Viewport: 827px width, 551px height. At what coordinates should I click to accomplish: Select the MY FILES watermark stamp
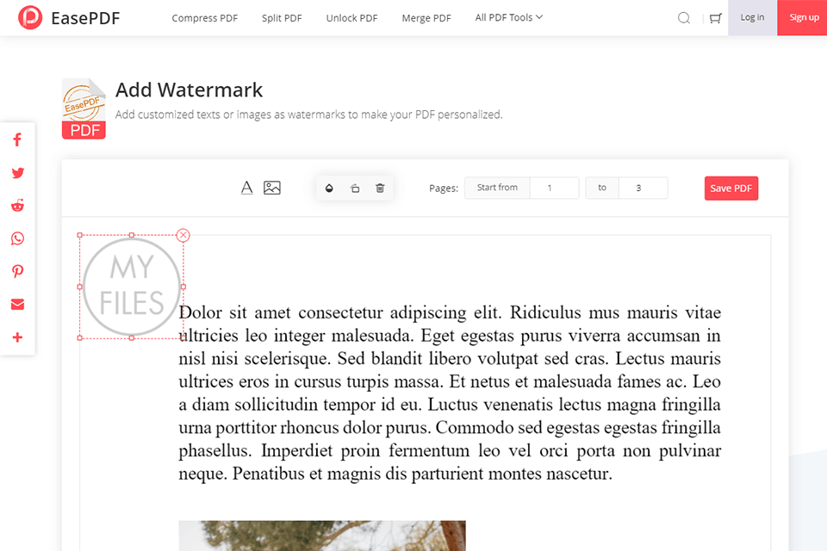point(131,287)
